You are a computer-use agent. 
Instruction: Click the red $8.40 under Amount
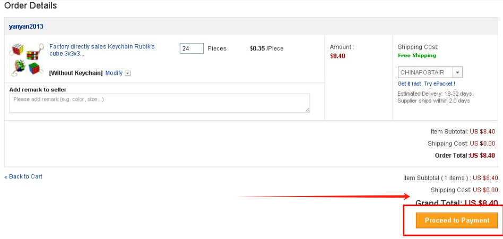tap(337, 55)
